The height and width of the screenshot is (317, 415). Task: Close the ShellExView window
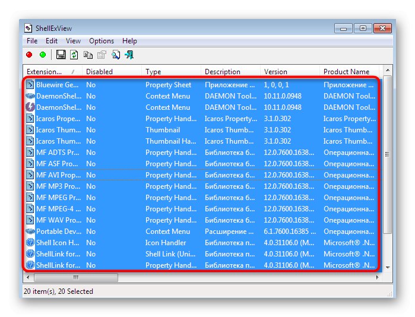382,28
